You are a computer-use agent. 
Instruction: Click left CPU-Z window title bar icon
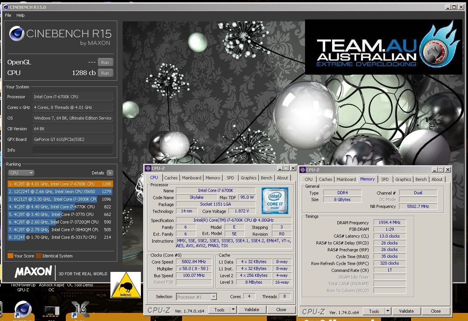148,168
